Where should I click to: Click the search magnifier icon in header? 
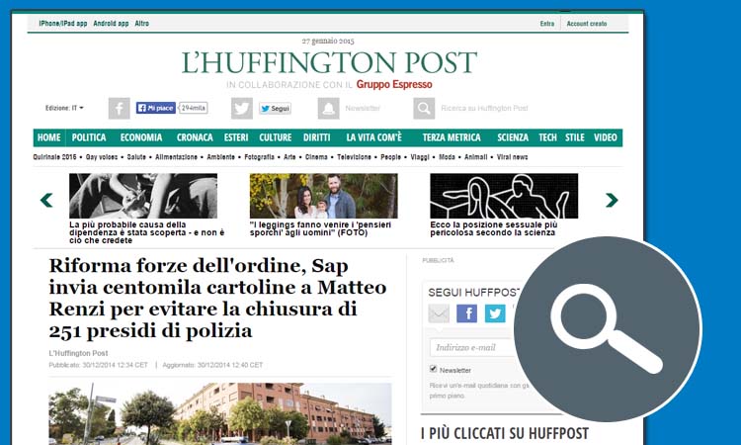pyautogui.click(x=424, y=109)
